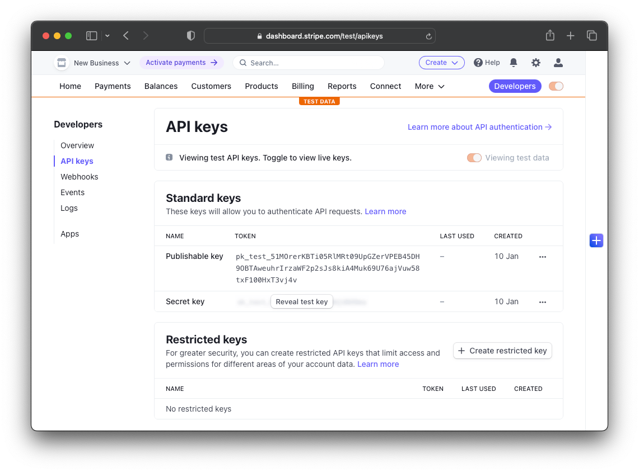Open Learn more about API authentication link

pos(479,127)
